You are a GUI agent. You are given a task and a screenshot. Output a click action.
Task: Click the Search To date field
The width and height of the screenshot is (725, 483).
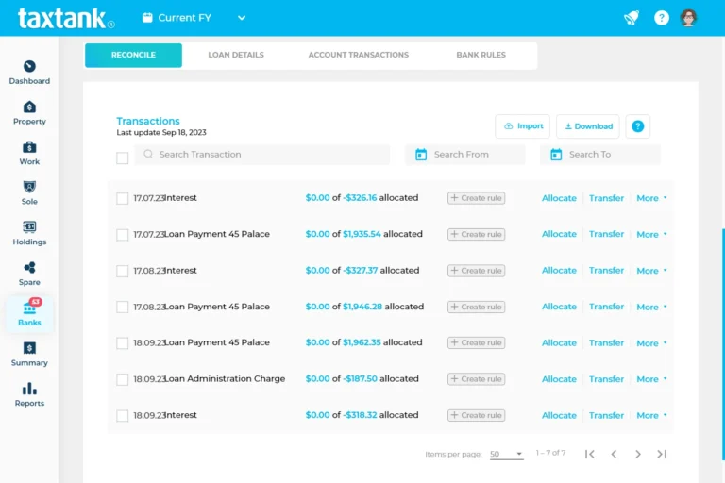(600, 155)
